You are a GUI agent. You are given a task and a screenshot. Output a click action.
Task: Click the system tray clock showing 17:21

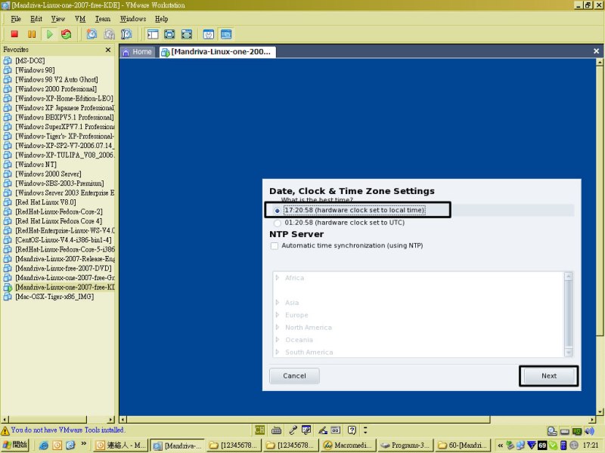[591, 445]
